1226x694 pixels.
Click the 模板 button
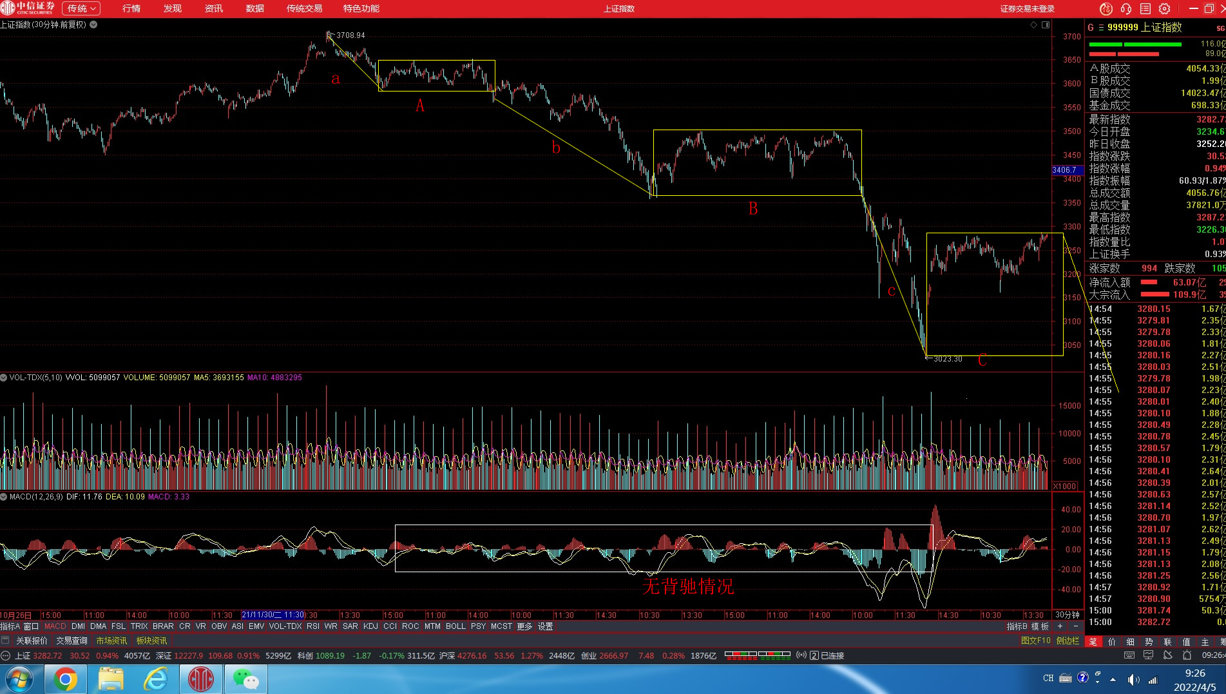1040,626
